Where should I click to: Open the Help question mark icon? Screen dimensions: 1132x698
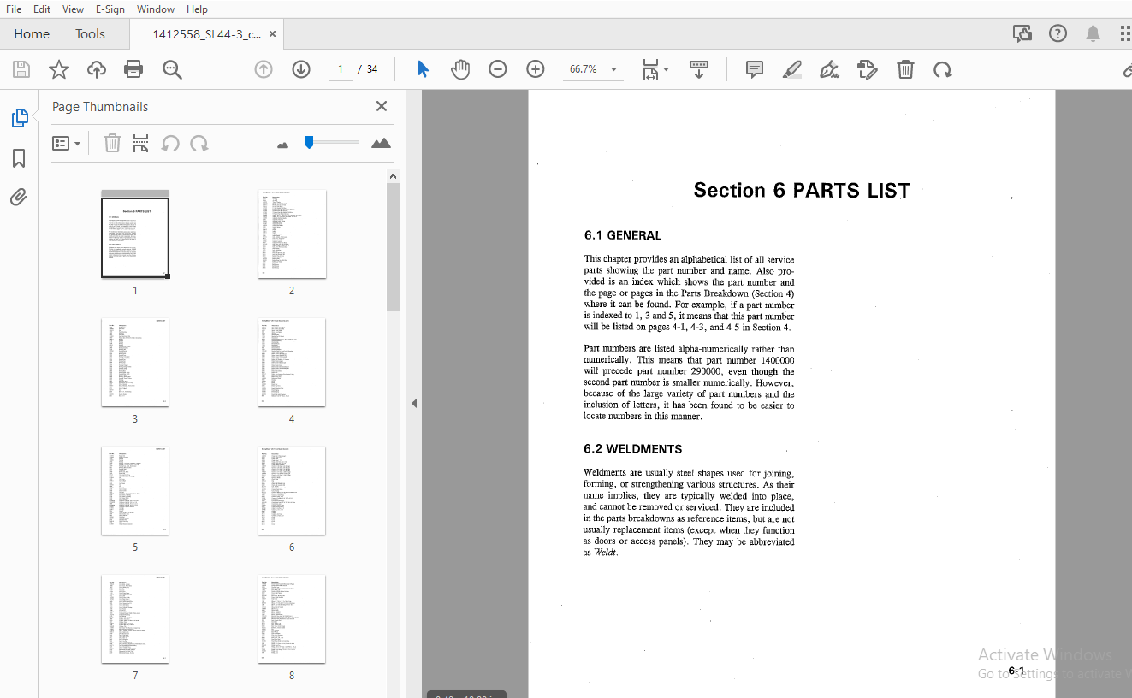coord(1058,34)
